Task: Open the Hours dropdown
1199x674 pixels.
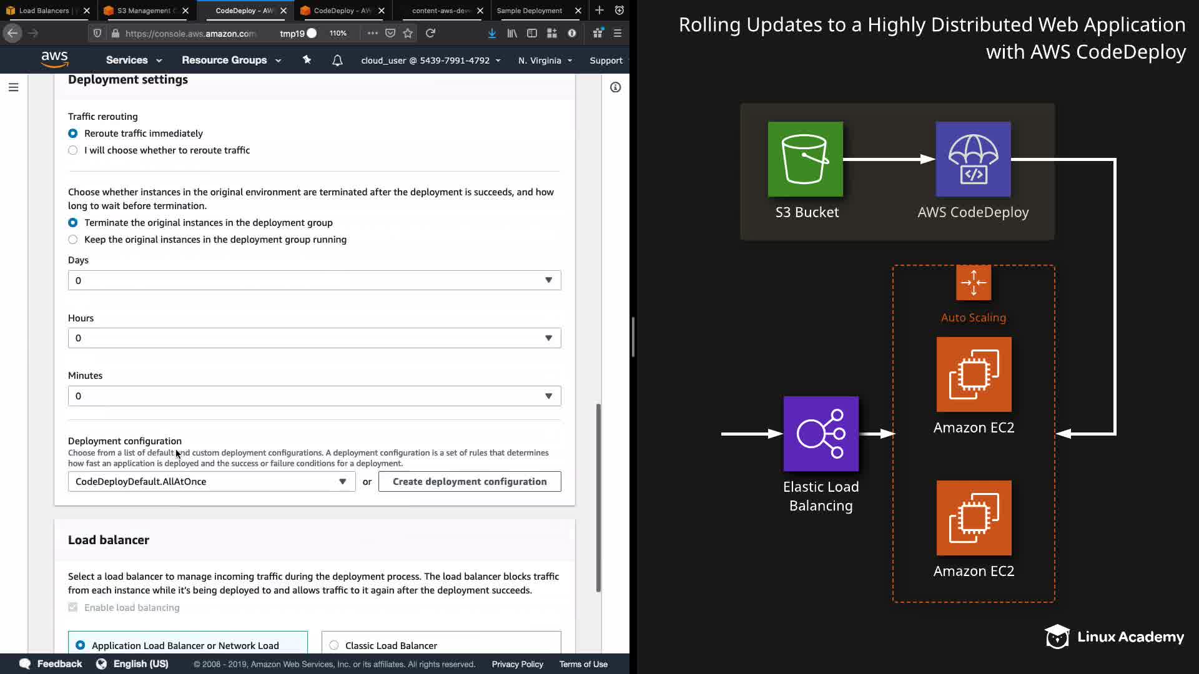Action: point(314,338)
